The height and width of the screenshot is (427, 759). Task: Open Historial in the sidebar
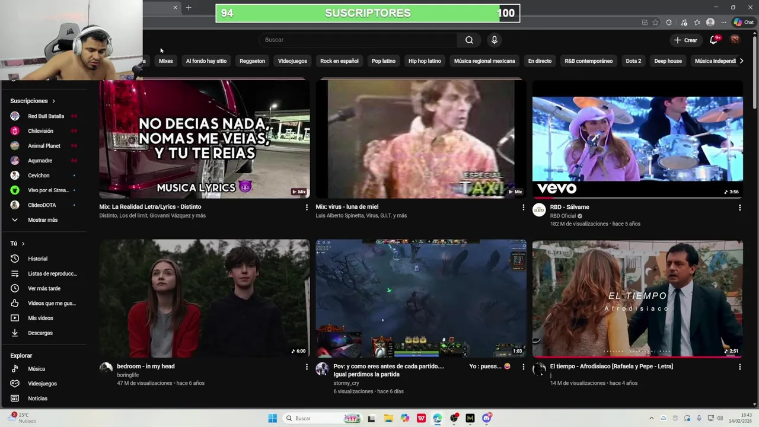coord(43,259)
